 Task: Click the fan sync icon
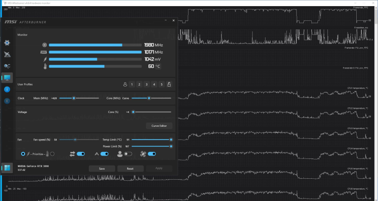pos(143,154)
